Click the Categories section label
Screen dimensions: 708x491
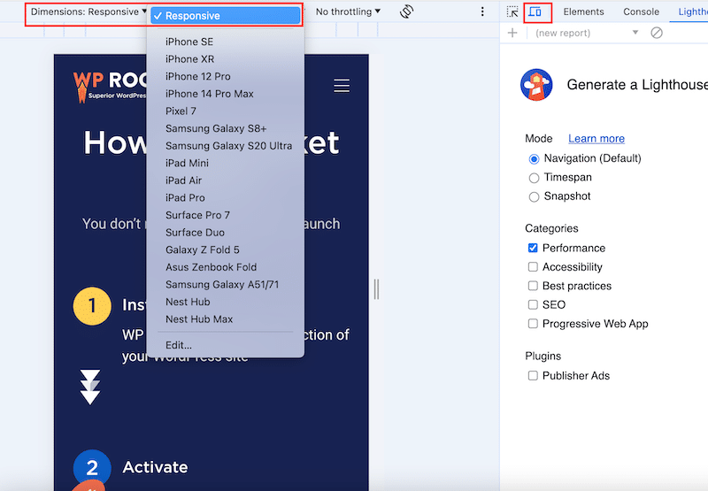point(551,228)
